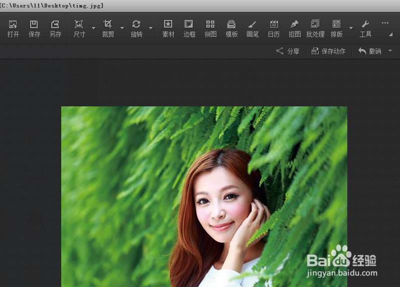Click the 保存动作 save action button
This screenshot has height=287, width=400.
328,51
